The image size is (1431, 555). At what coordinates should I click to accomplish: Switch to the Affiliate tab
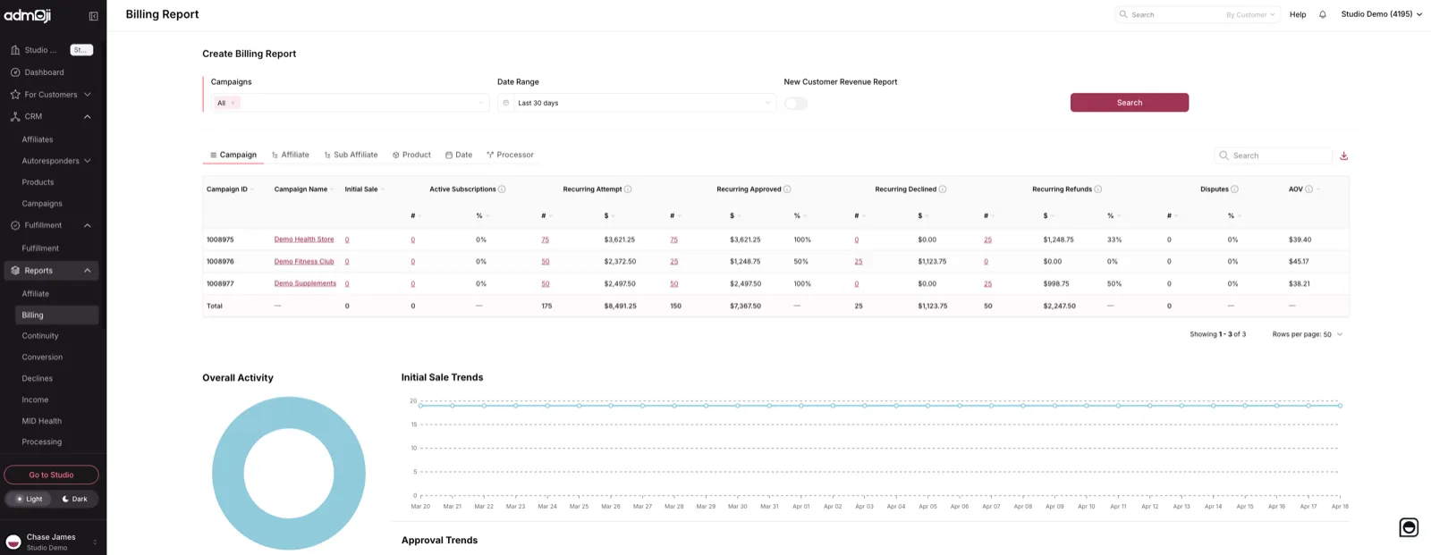(290, 155)
